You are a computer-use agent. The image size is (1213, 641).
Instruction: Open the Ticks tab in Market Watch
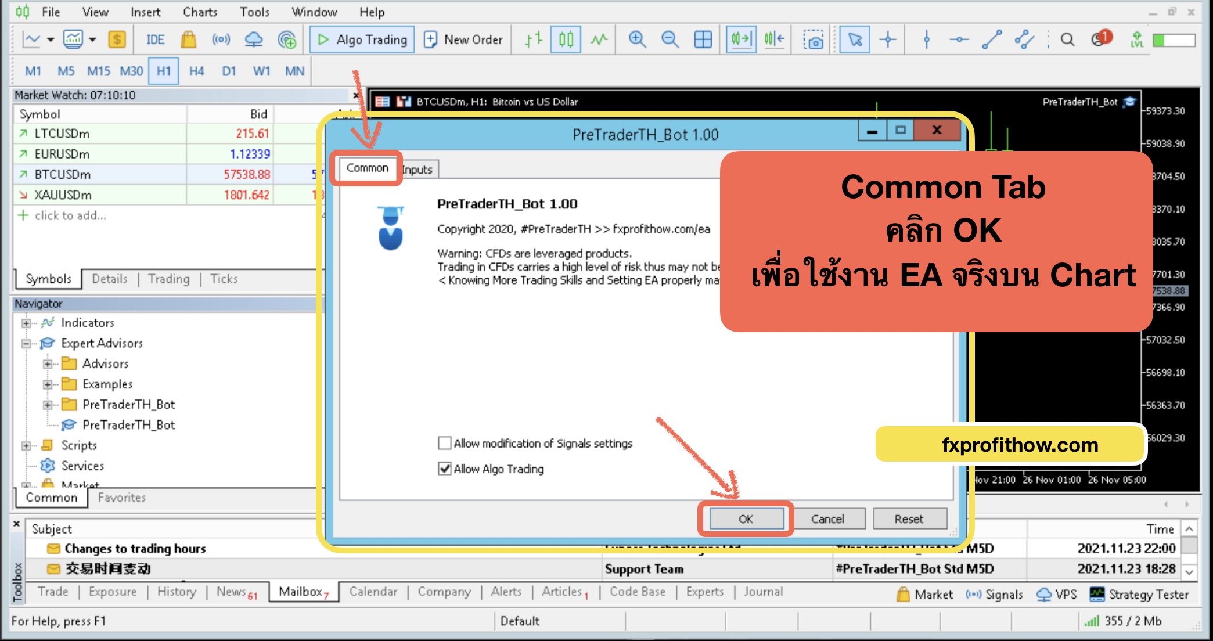pos(224,279)
